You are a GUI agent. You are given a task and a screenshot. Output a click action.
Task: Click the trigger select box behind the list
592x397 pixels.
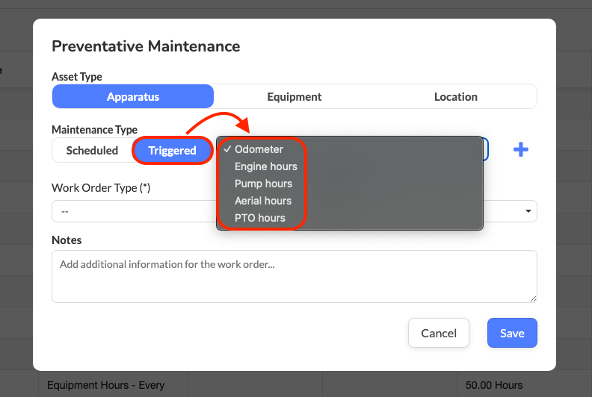[485, 149]
